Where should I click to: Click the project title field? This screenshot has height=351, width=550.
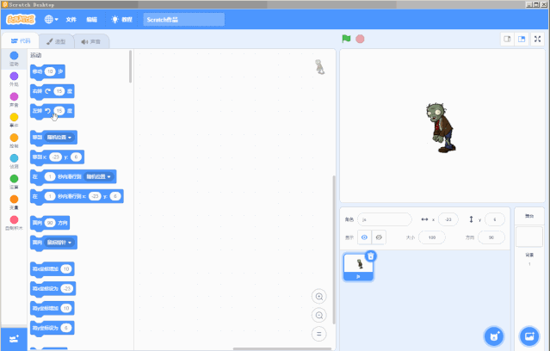184,20
